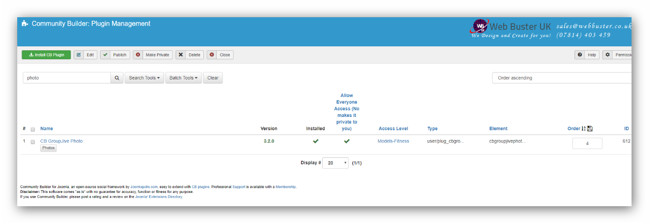Open the CB GroupJive Photo plugin link
The image size is (662, 223).
click(61, 141)
